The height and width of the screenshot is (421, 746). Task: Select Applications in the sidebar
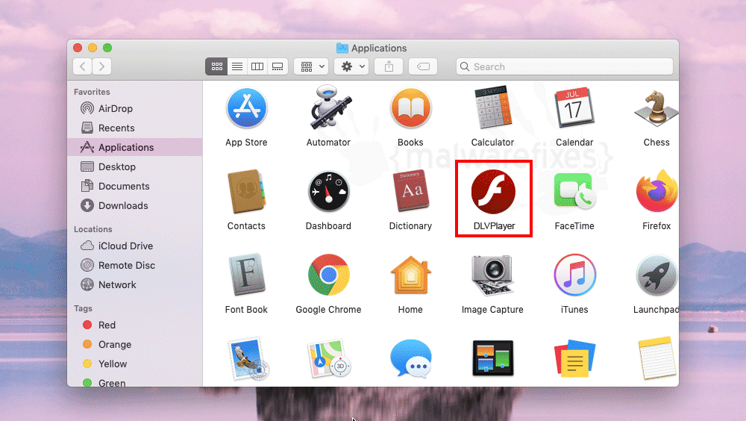135,147
